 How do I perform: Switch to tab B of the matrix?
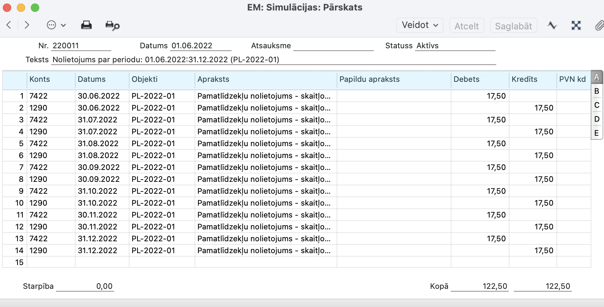597,91
